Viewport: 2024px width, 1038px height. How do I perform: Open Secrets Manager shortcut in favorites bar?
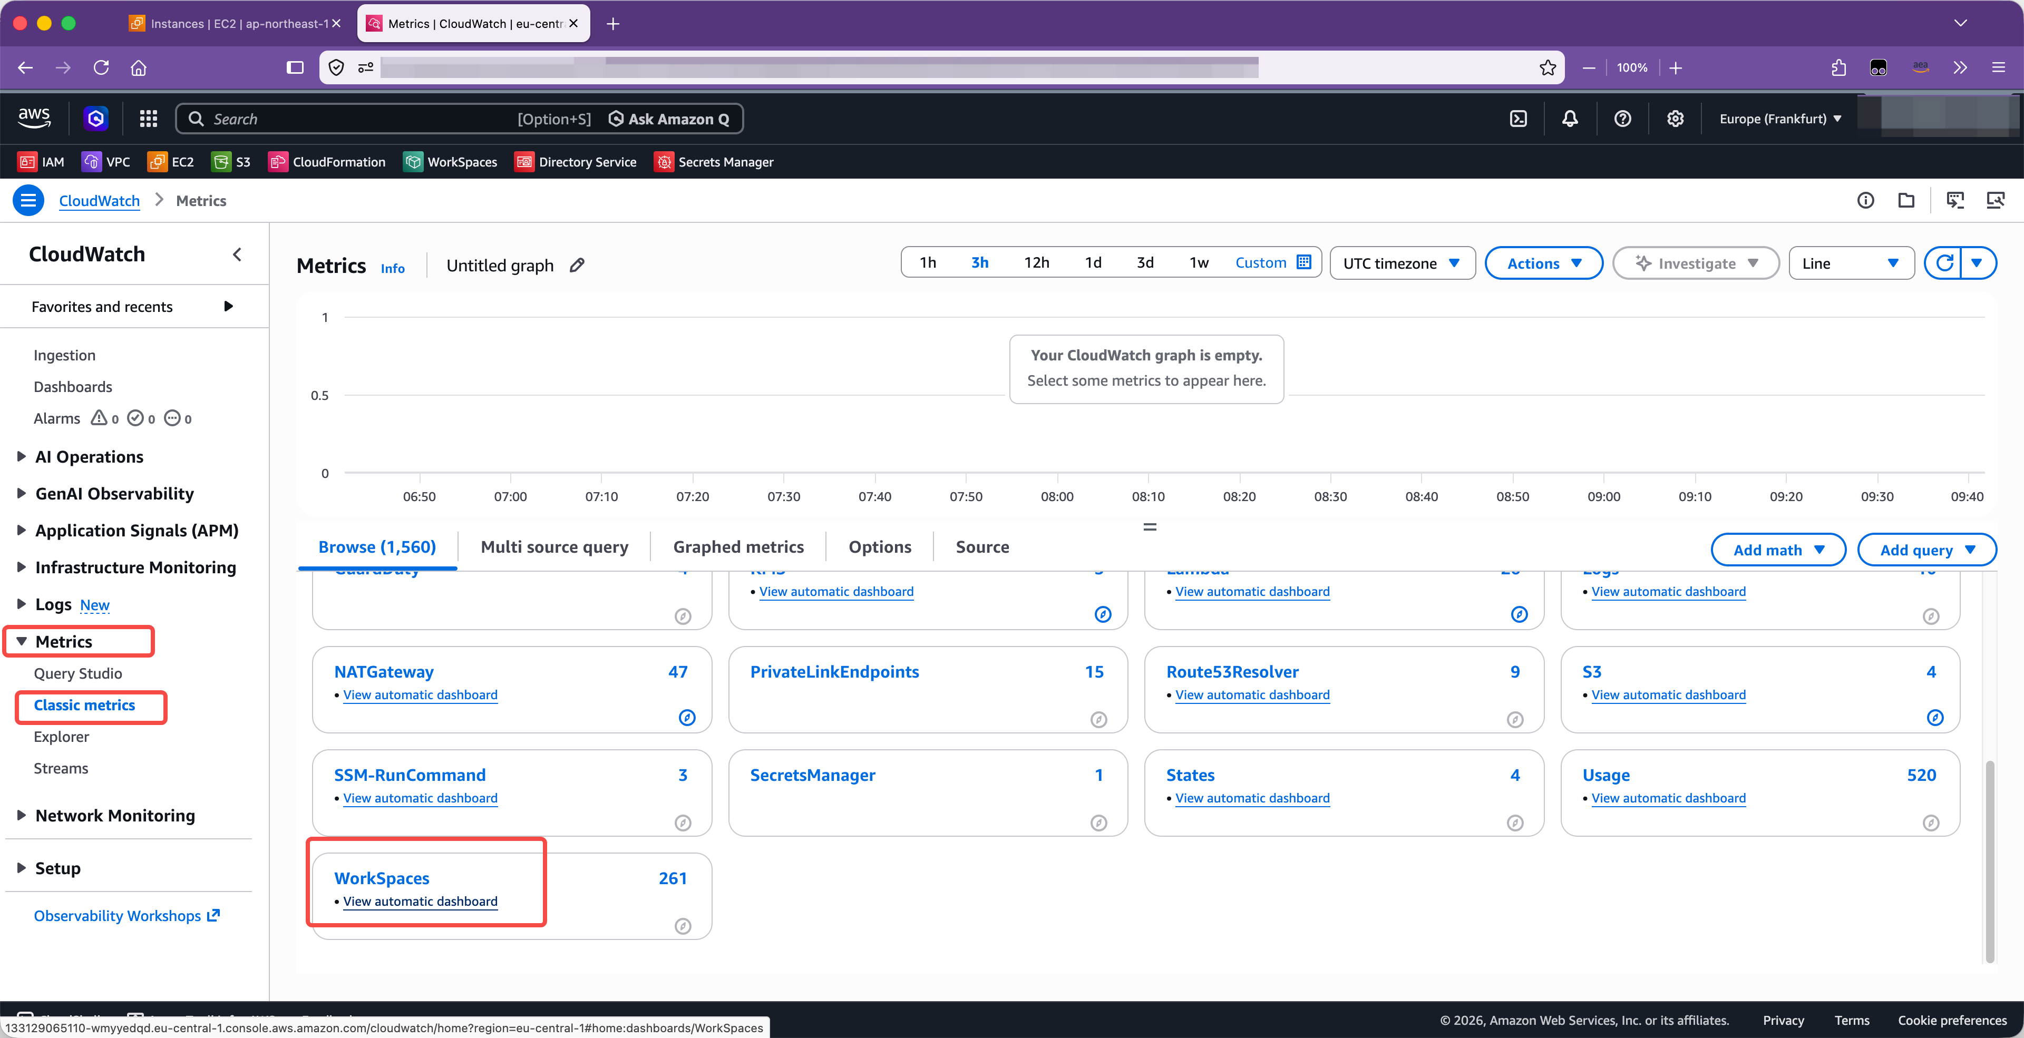(714, 162)
